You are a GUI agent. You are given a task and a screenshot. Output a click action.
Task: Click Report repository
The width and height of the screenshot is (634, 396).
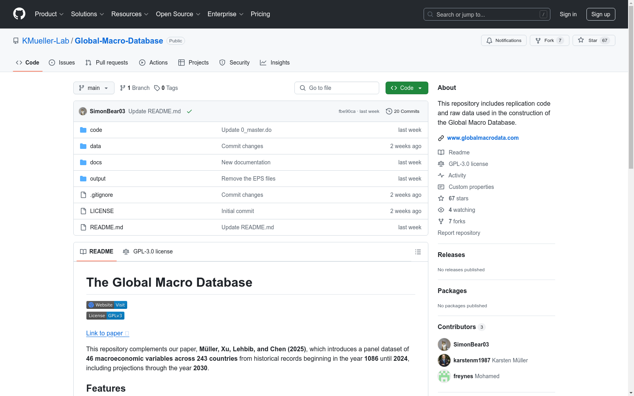[459, 233]
